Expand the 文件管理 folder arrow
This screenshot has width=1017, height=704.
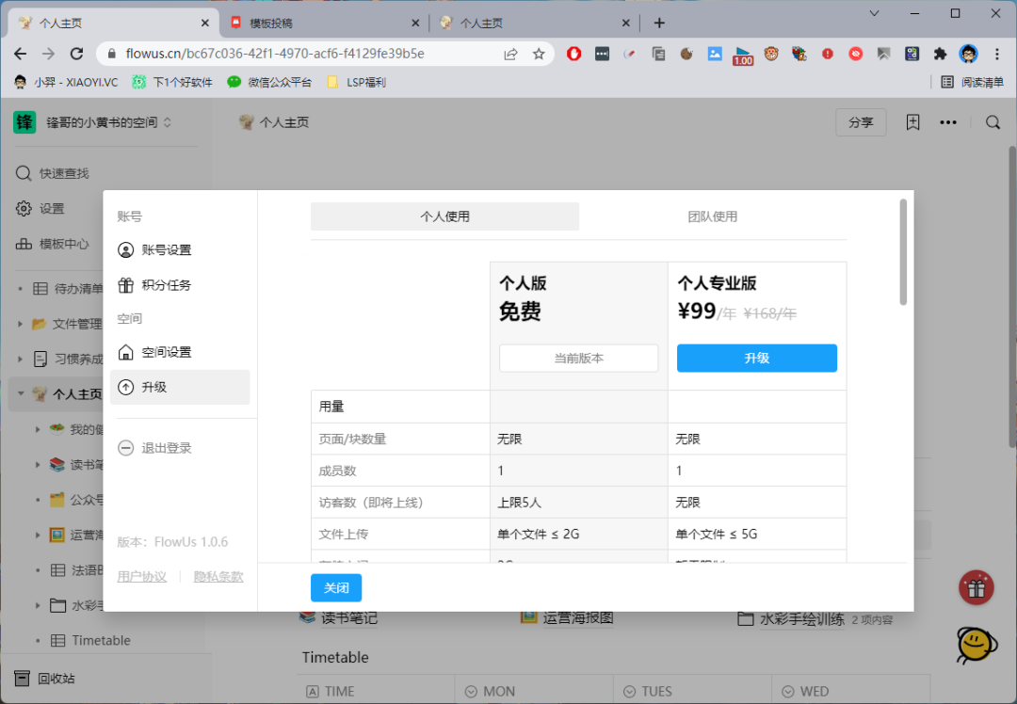[21, 324]
